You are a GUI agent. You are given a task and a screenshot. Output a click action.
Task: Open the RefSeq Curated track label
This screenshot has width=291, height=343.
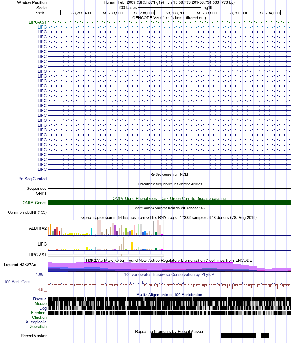tap(32, 179)
